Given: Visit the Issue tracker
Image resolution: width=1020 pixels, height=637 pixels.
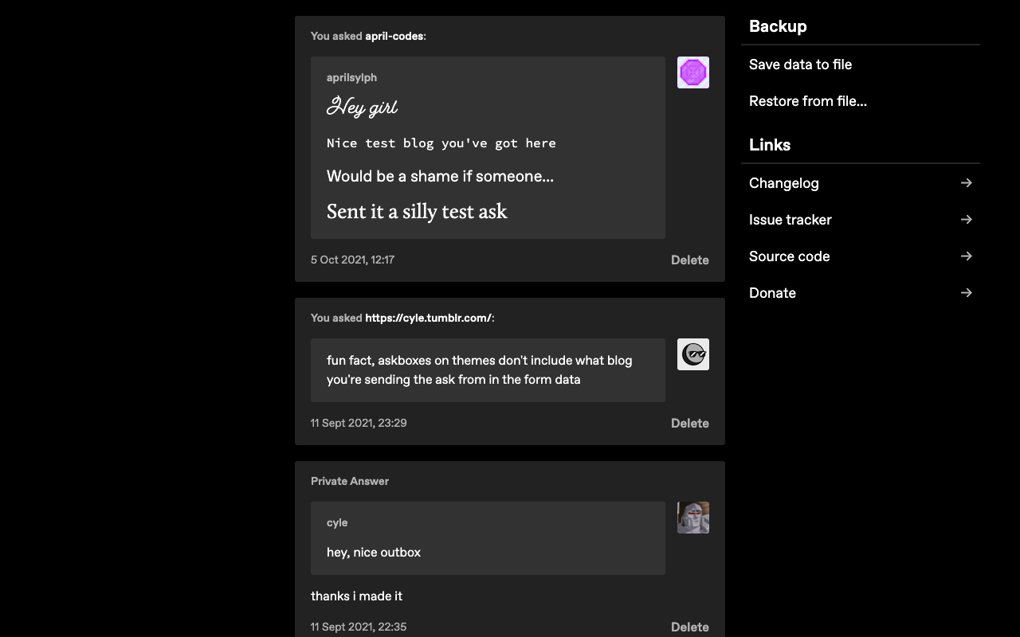Looking at the screenshot, I should point(790,219).
